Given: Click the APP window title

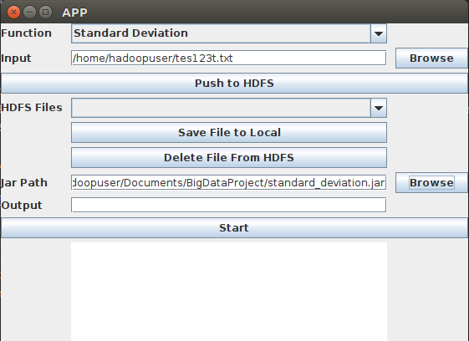Looking at the screenshot, I should pos(74,13).
